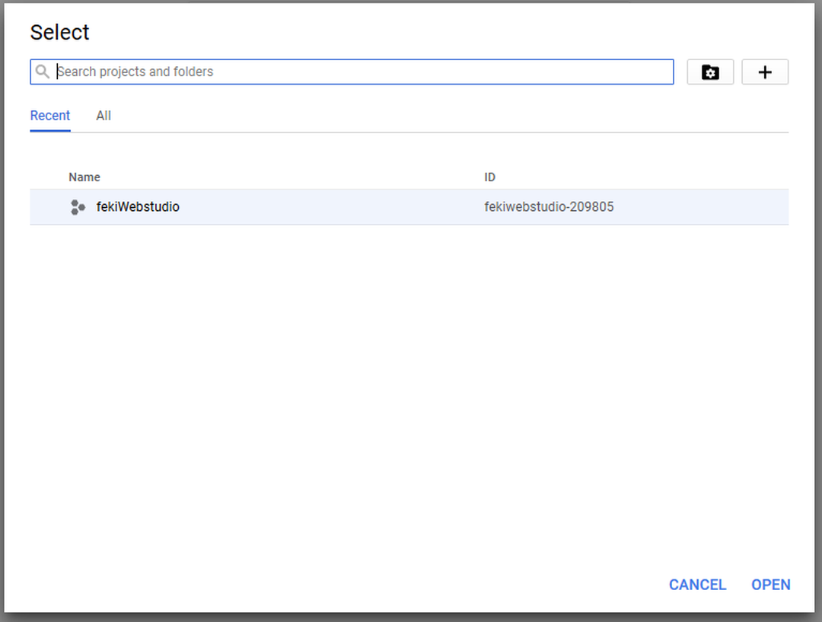Cancel the Select dialog

[697, 585]
